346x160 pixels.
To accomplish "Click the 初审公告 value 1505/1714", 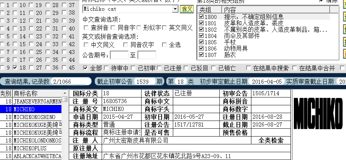I will pyautogui.click(x=266, y=93).
